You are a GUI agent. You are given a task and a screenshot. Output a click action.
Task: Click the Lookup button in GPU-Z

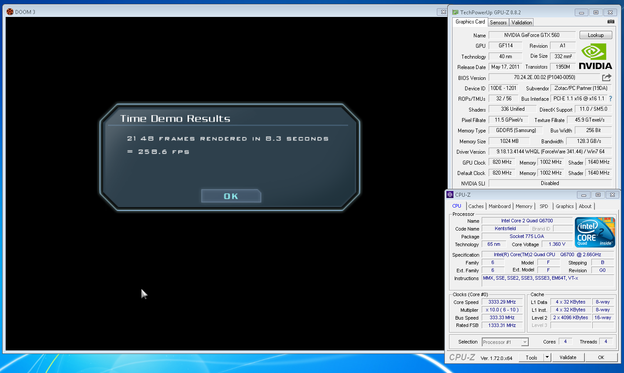point(596,35)
